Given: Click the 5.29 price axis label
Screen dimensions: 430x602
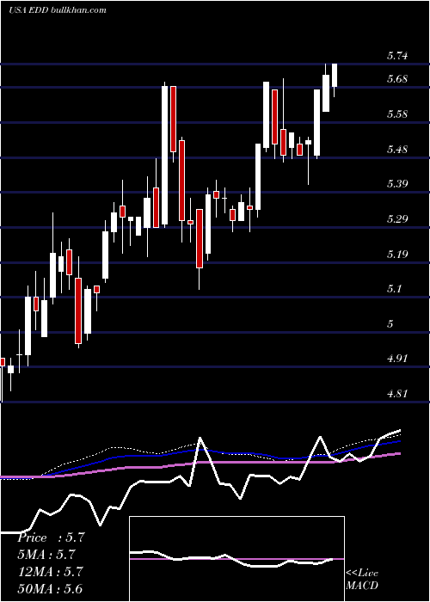Looking at the screenshot, I should pyautogui.click(x=397, y=219).
